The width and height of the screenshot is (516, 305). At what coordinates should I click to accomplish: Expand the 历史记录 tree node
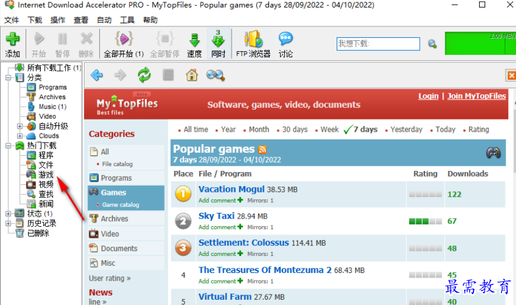click(x=8, y=223)
